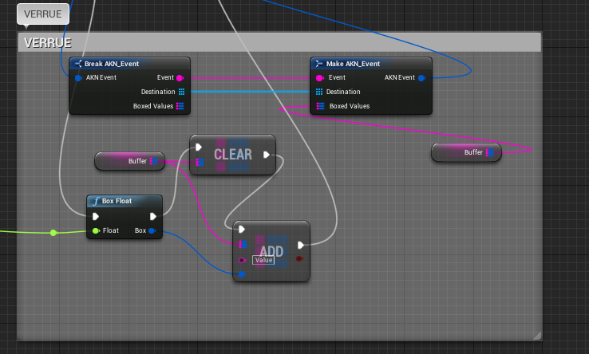Click the array pin of the Buffer node beside CLEAR
This screenshot has height=354, width=589.
pos(154,161)
